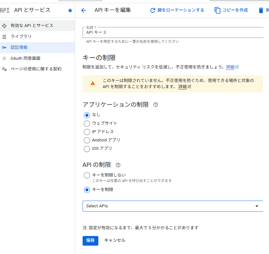Select the iOS アプリ restriction option
The image size is (269, 254).
(87, 149)
